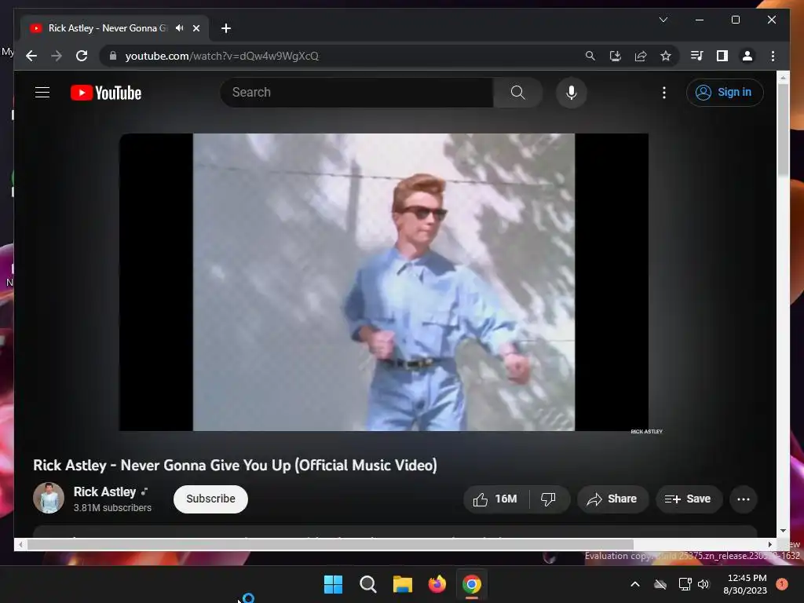This screenshot has width=804, height=603.
Task: Open a new tab with the plus
Action: [x=226, y=28]
